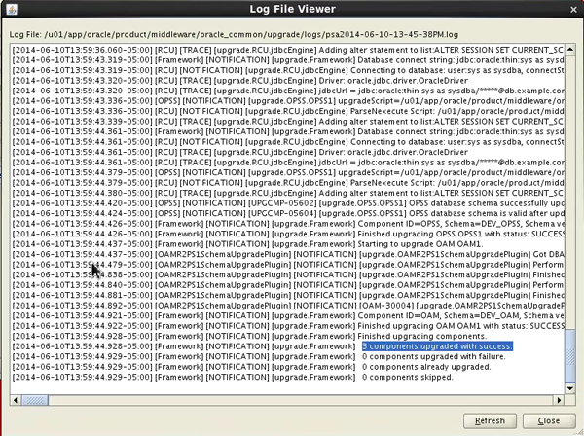The width and height of the screenshot is (584, 436).
Task: Click horizontal scrollbar right arrow
Action: [x=559, y=400]
